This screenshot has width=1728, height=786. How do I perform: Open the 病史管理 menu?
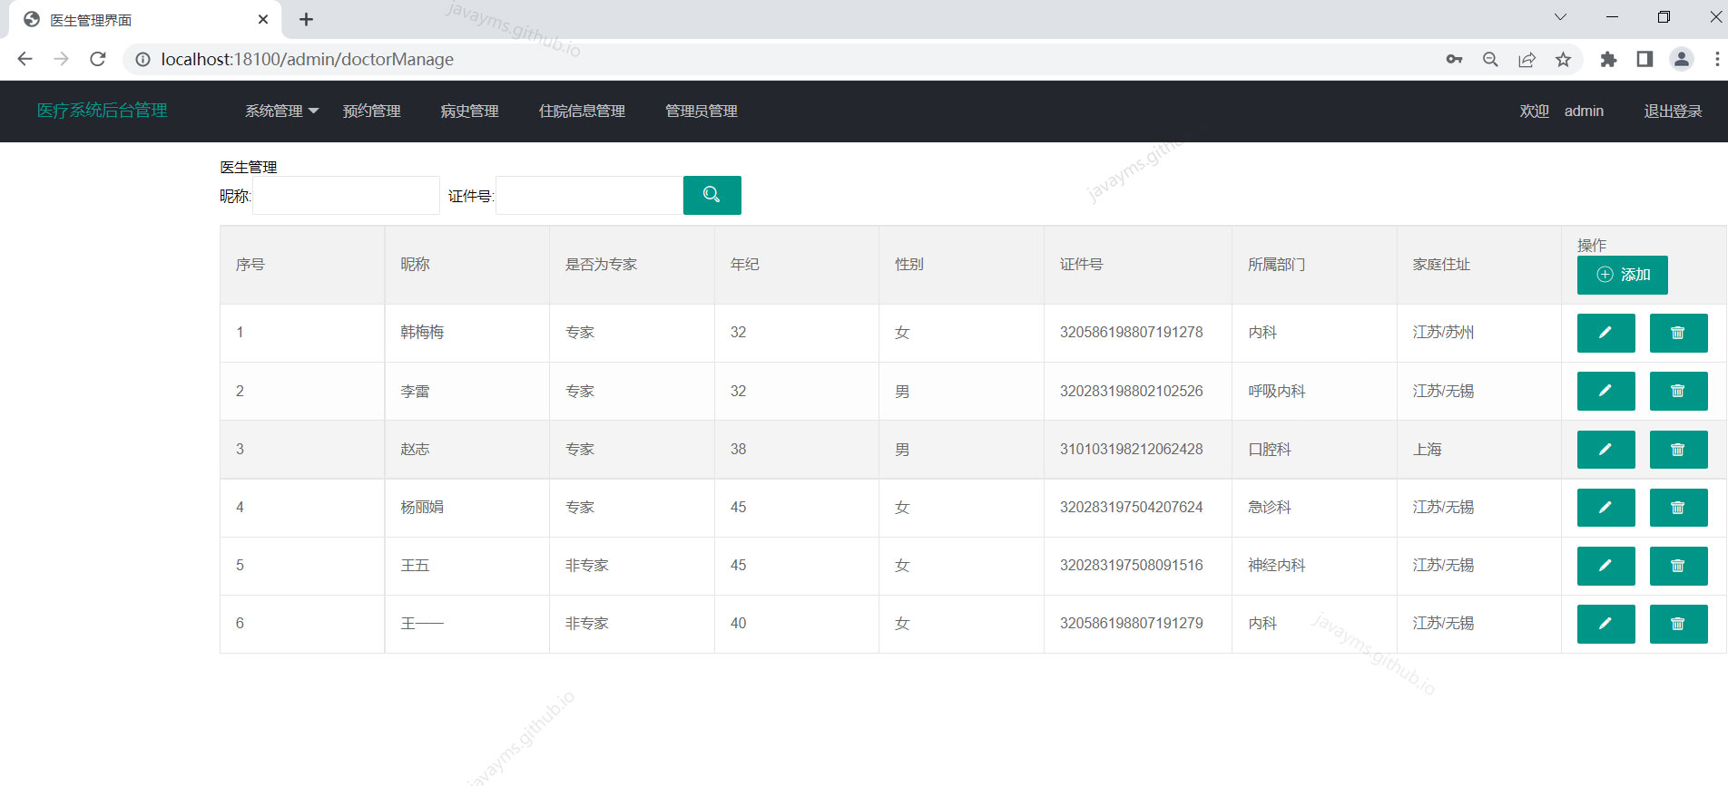tap(469, 111)
